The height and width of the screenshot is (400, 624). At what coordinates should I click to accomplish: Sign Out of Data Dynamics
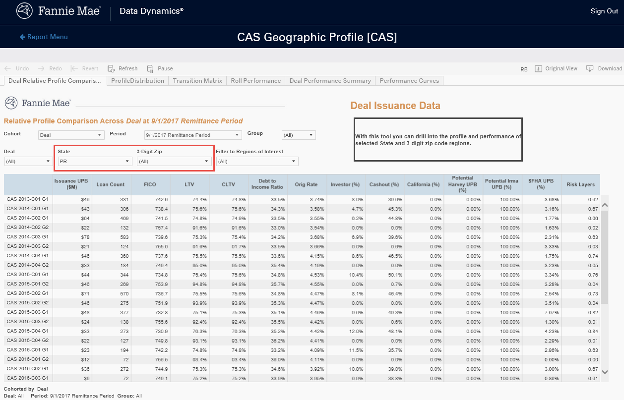coord(604,11)
